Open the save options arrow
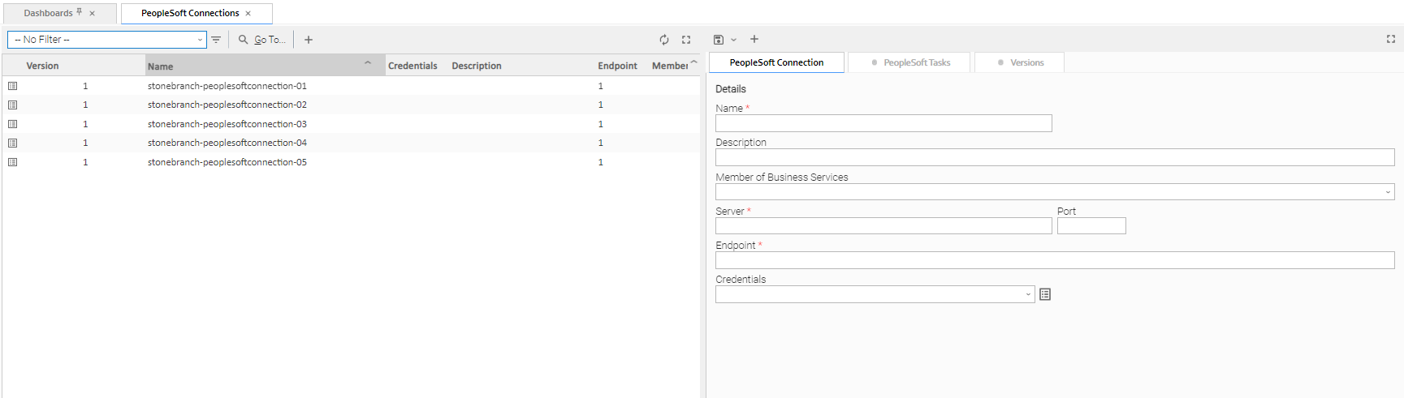Viewport: 1404px width, 398px height. [x=733, y=40]
